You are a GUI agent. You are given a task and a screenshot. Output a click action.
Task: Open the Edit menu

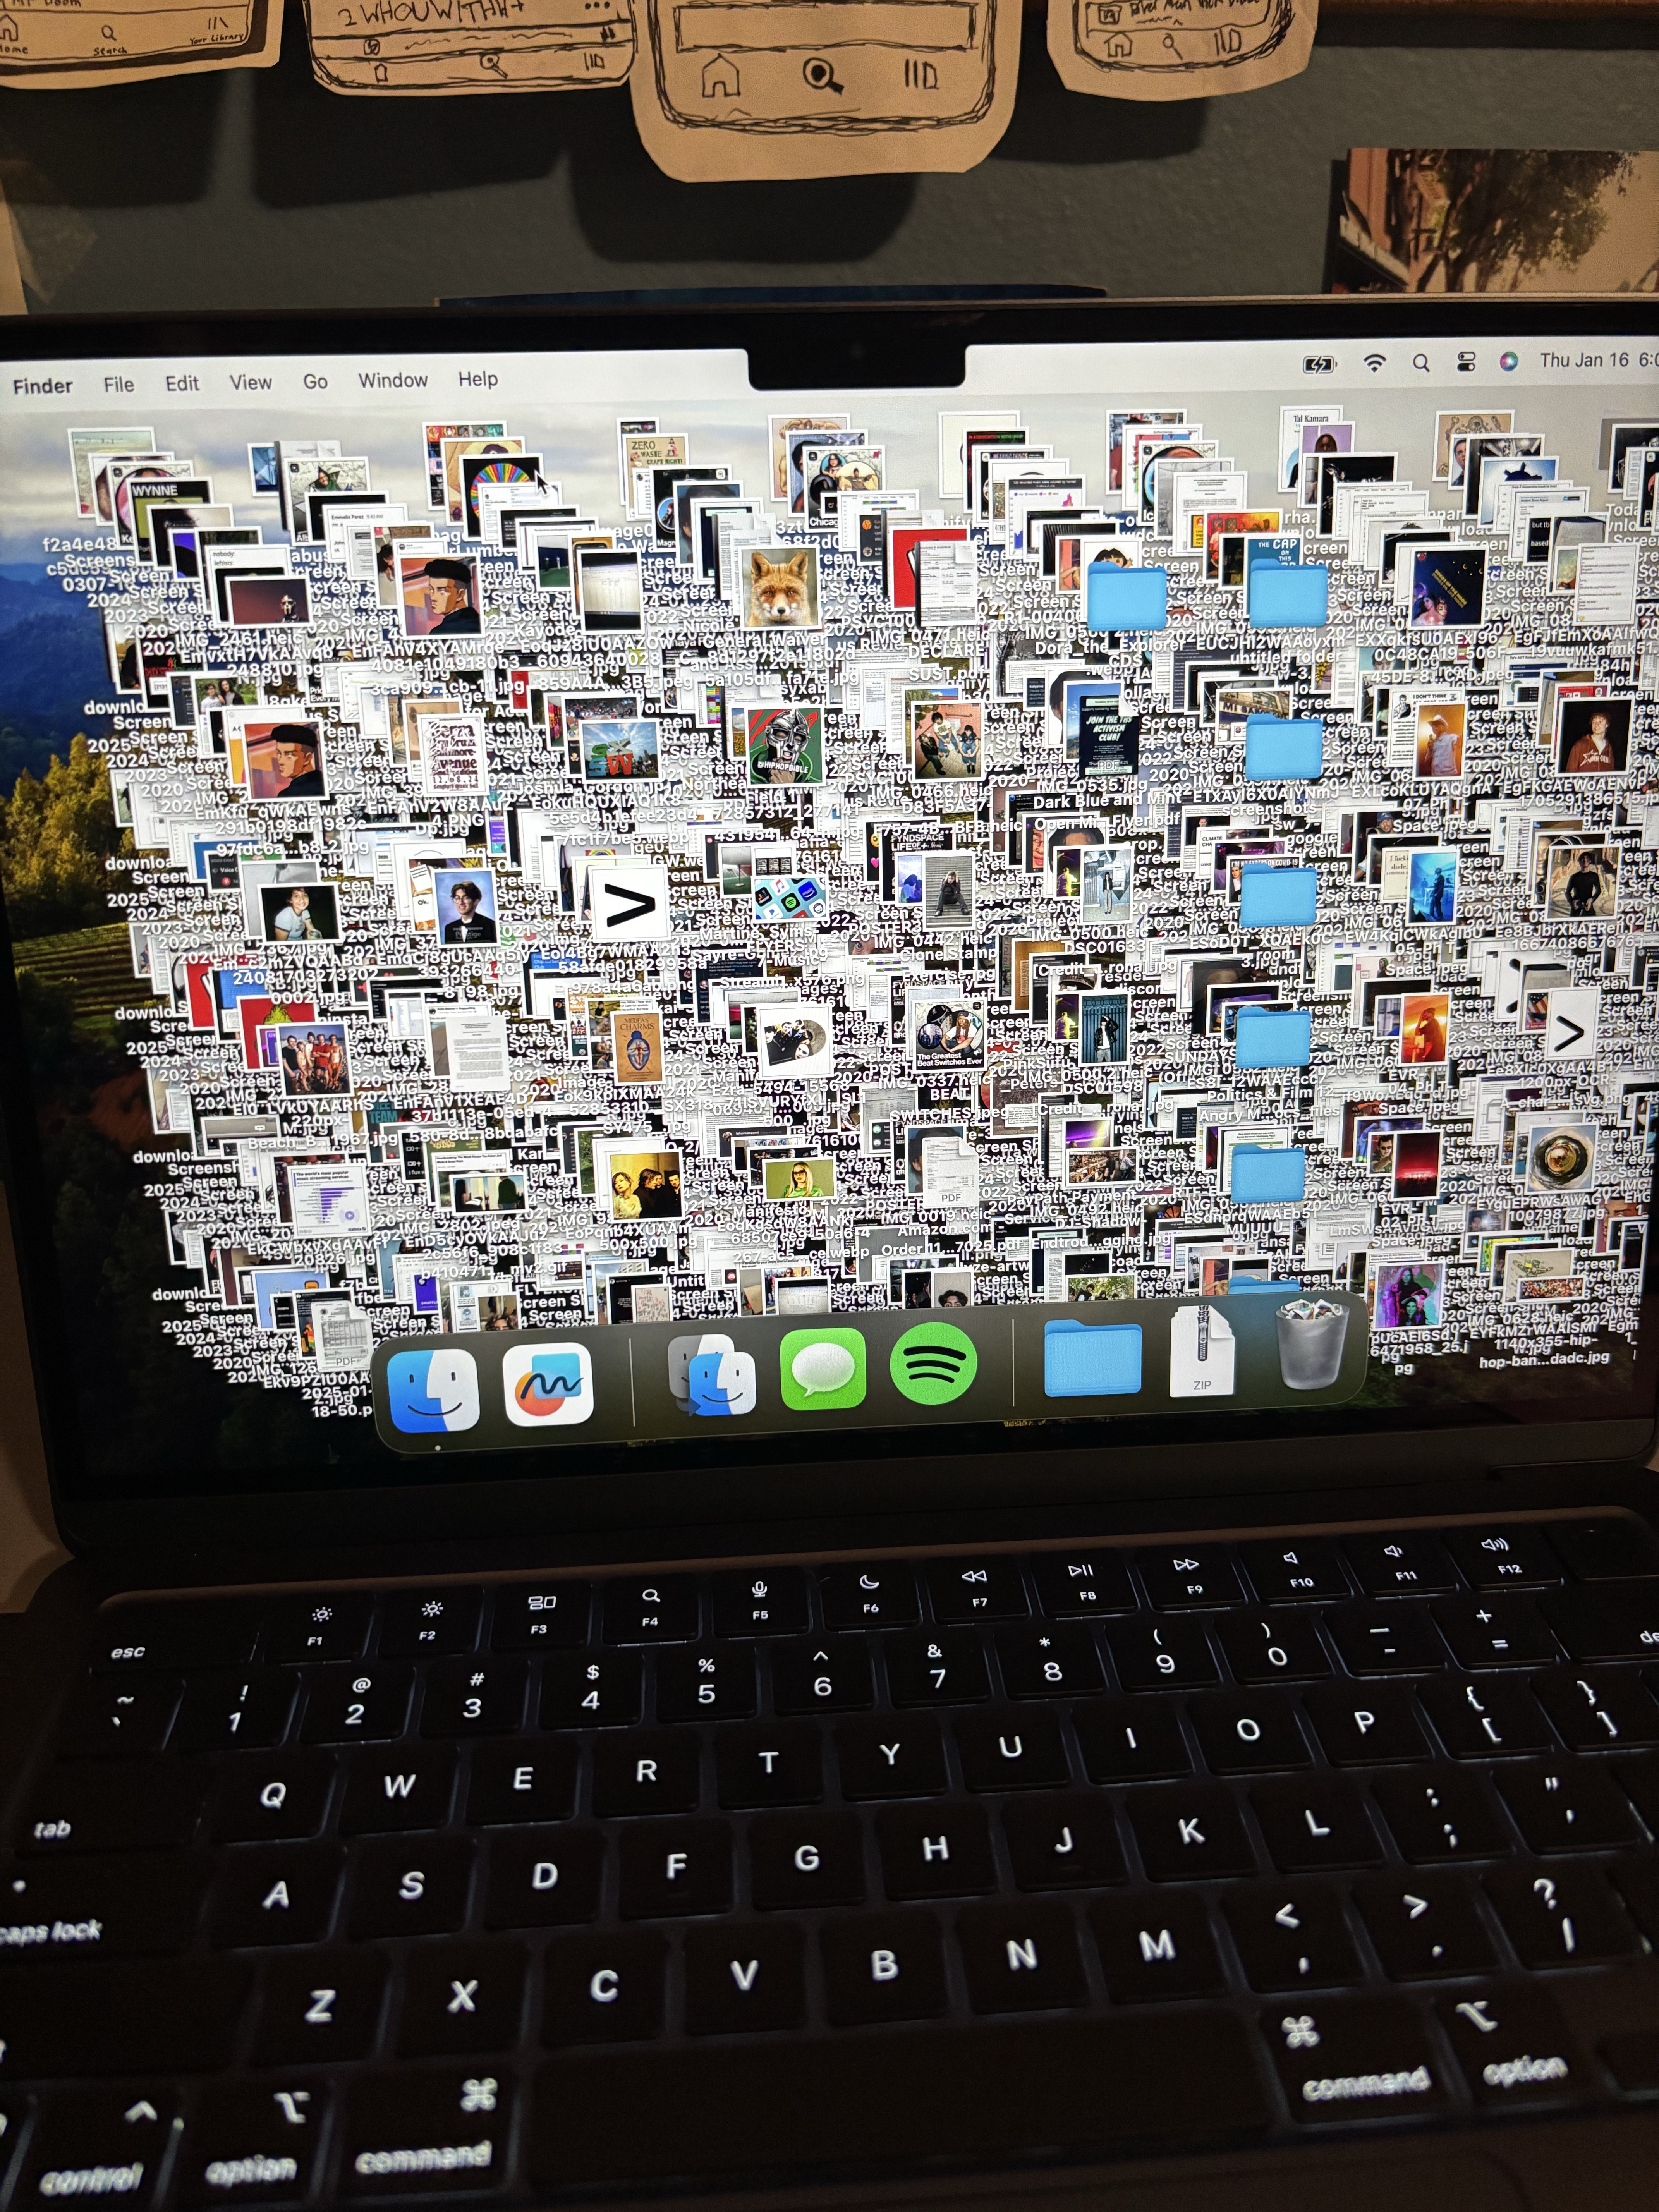click(x=182, y=383)
